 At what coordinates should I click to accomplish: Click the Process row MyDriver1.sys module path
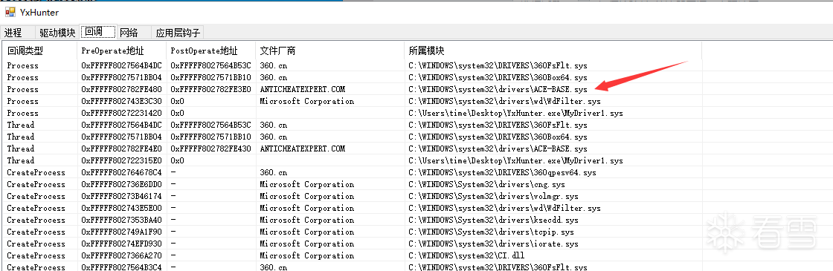(x=516, y=113)
